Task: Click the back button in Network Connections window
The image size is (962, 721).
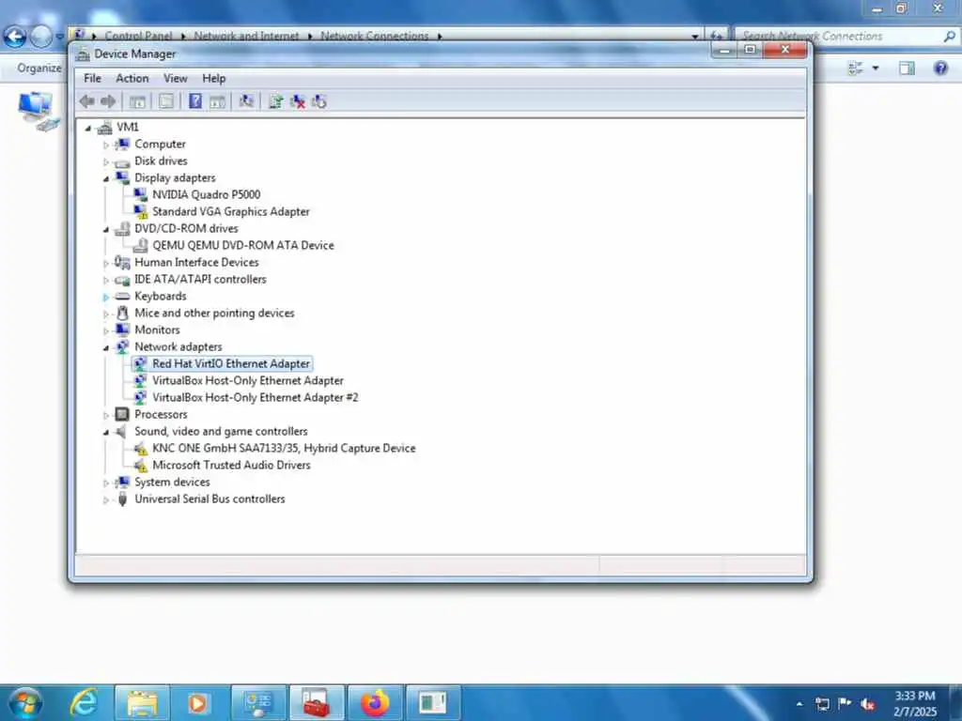Action: (15, 37)
